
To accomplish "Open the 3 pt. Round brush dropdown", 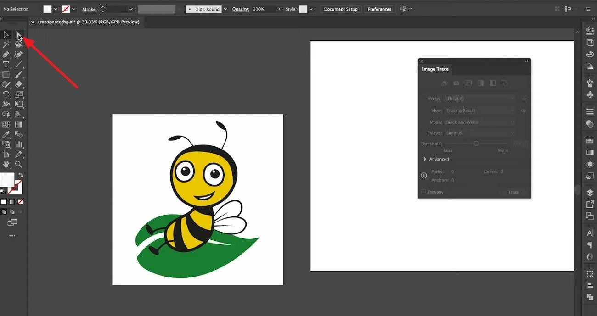I will (225, 9).
